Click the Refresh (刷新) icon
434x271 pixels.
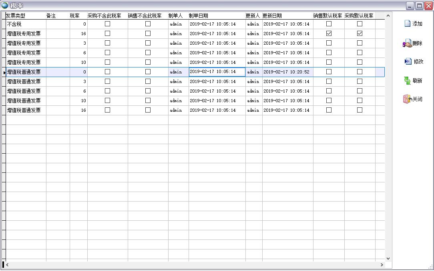(x=407, y=81)
